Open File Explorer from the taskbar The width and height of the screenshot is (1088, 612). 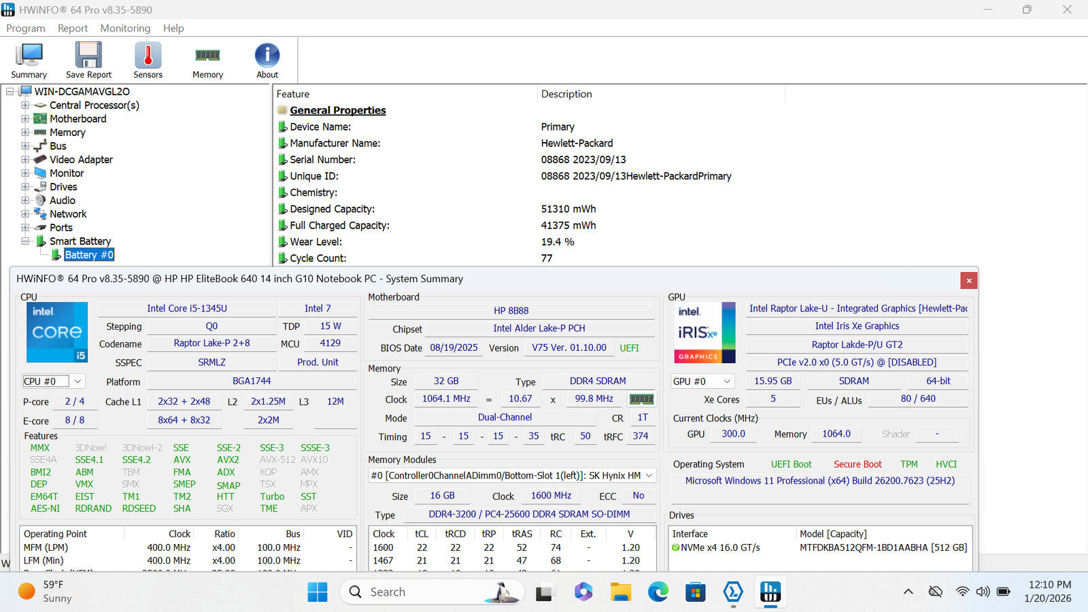[x=620, y=592]
